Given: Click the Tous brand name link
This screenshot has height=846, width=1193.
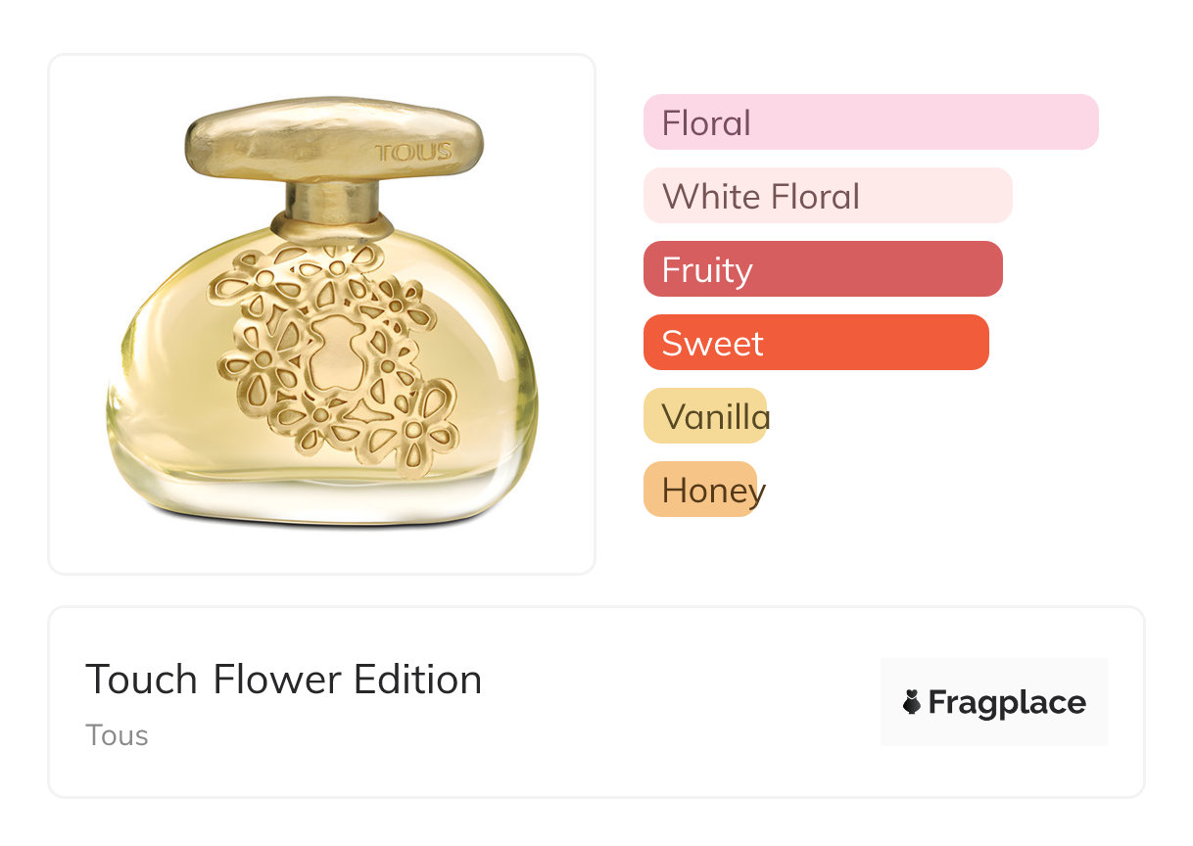Looking at the screenshot, I should pos(117,735).
